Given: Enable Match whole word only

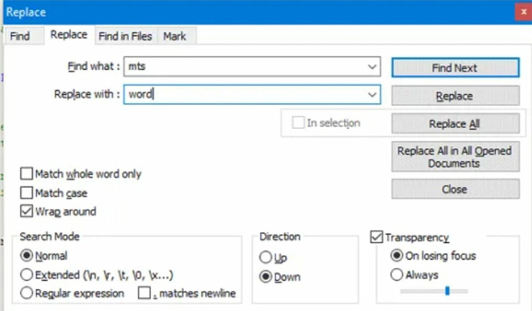Looking at the screenshot, I should click(x=26, y=174).
